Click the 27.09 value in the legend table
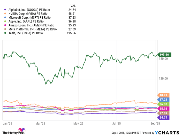The image size is (181, 136). [72, 29]
